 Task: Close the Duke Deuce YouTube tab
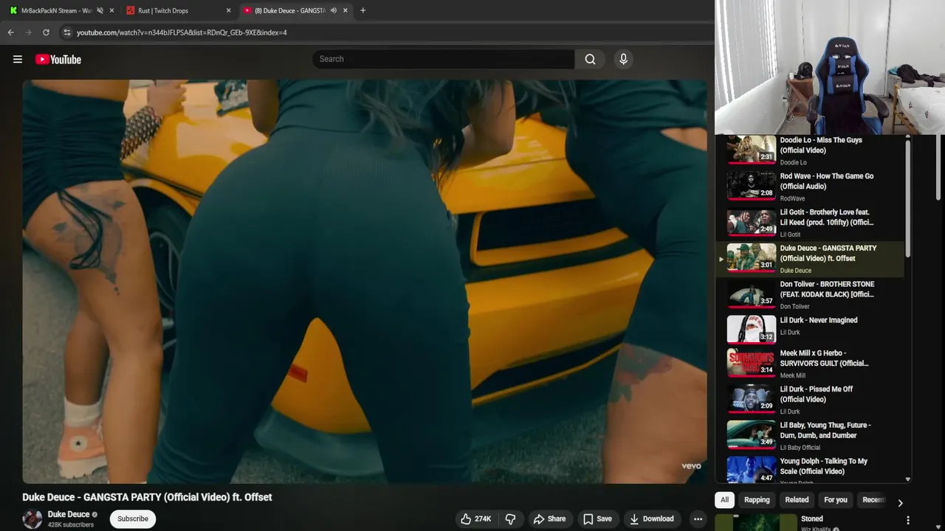[x=345, y=10]
